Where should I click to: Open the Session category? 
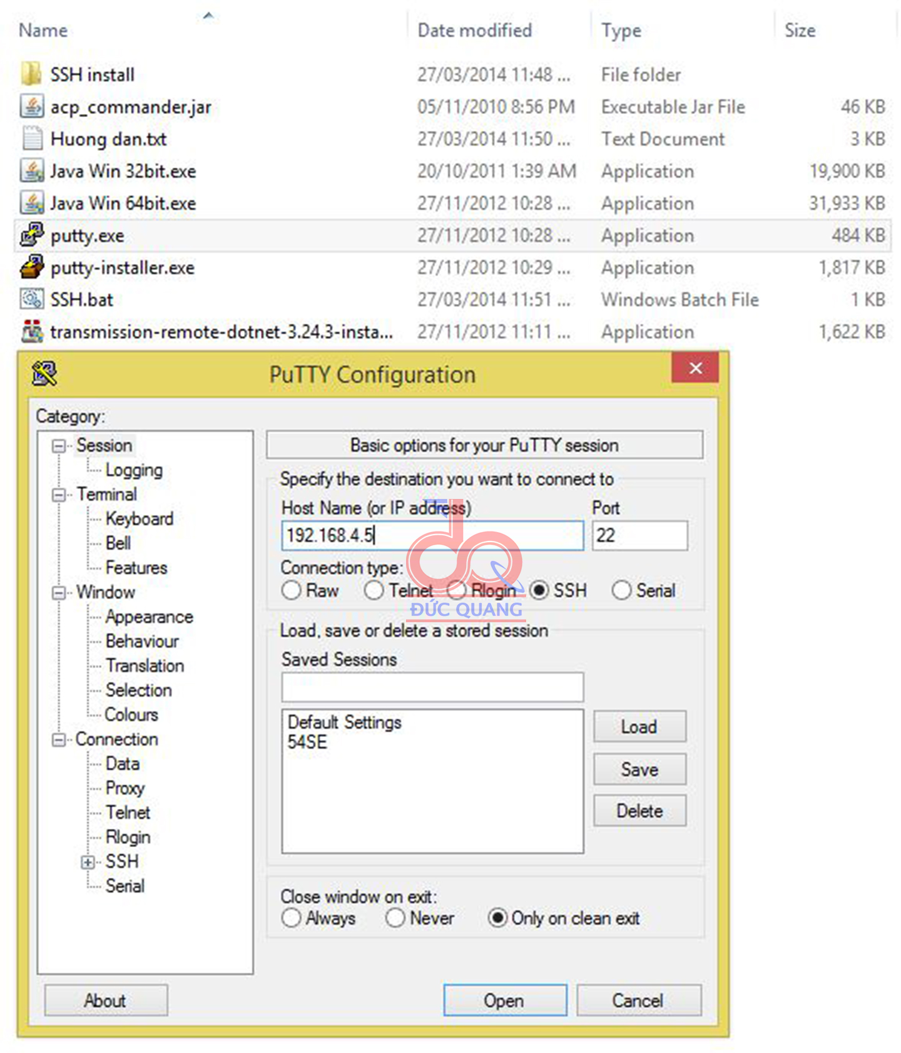tap(104, 445)
